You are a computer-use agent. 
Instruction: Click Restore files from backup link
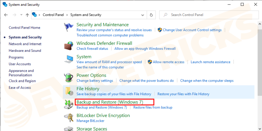pos(153,107)
